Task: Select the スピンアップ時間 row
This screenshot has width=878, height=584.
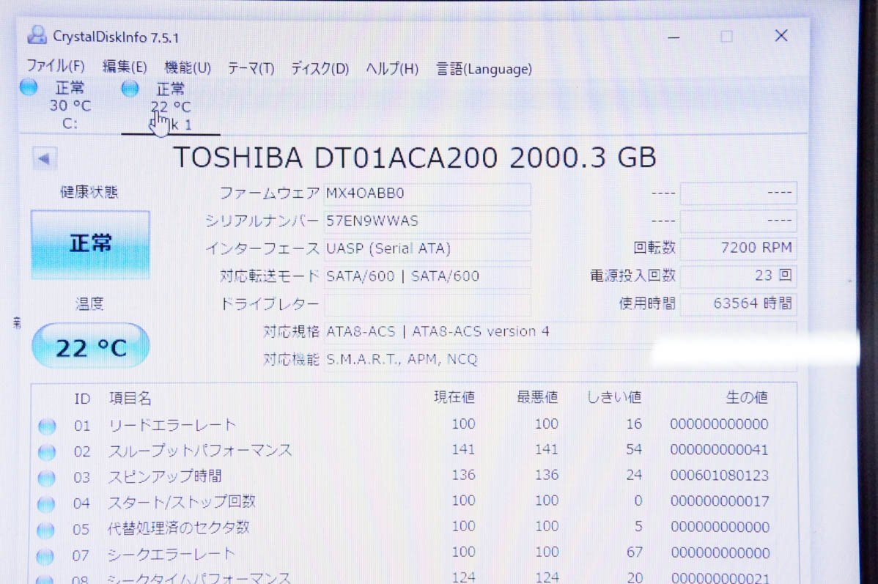Action: (413, 476)
